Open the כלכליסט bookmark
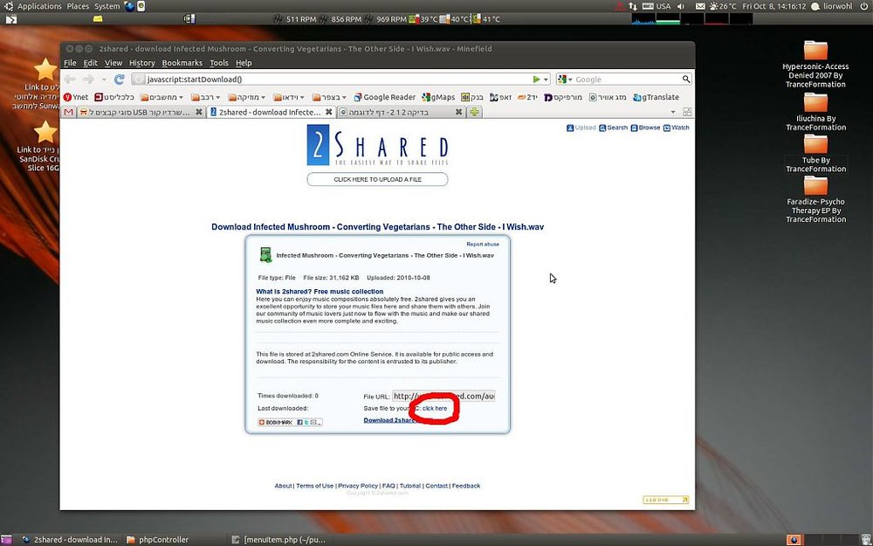The width and height of the screenshot is (873, 546). click(114, 97)
